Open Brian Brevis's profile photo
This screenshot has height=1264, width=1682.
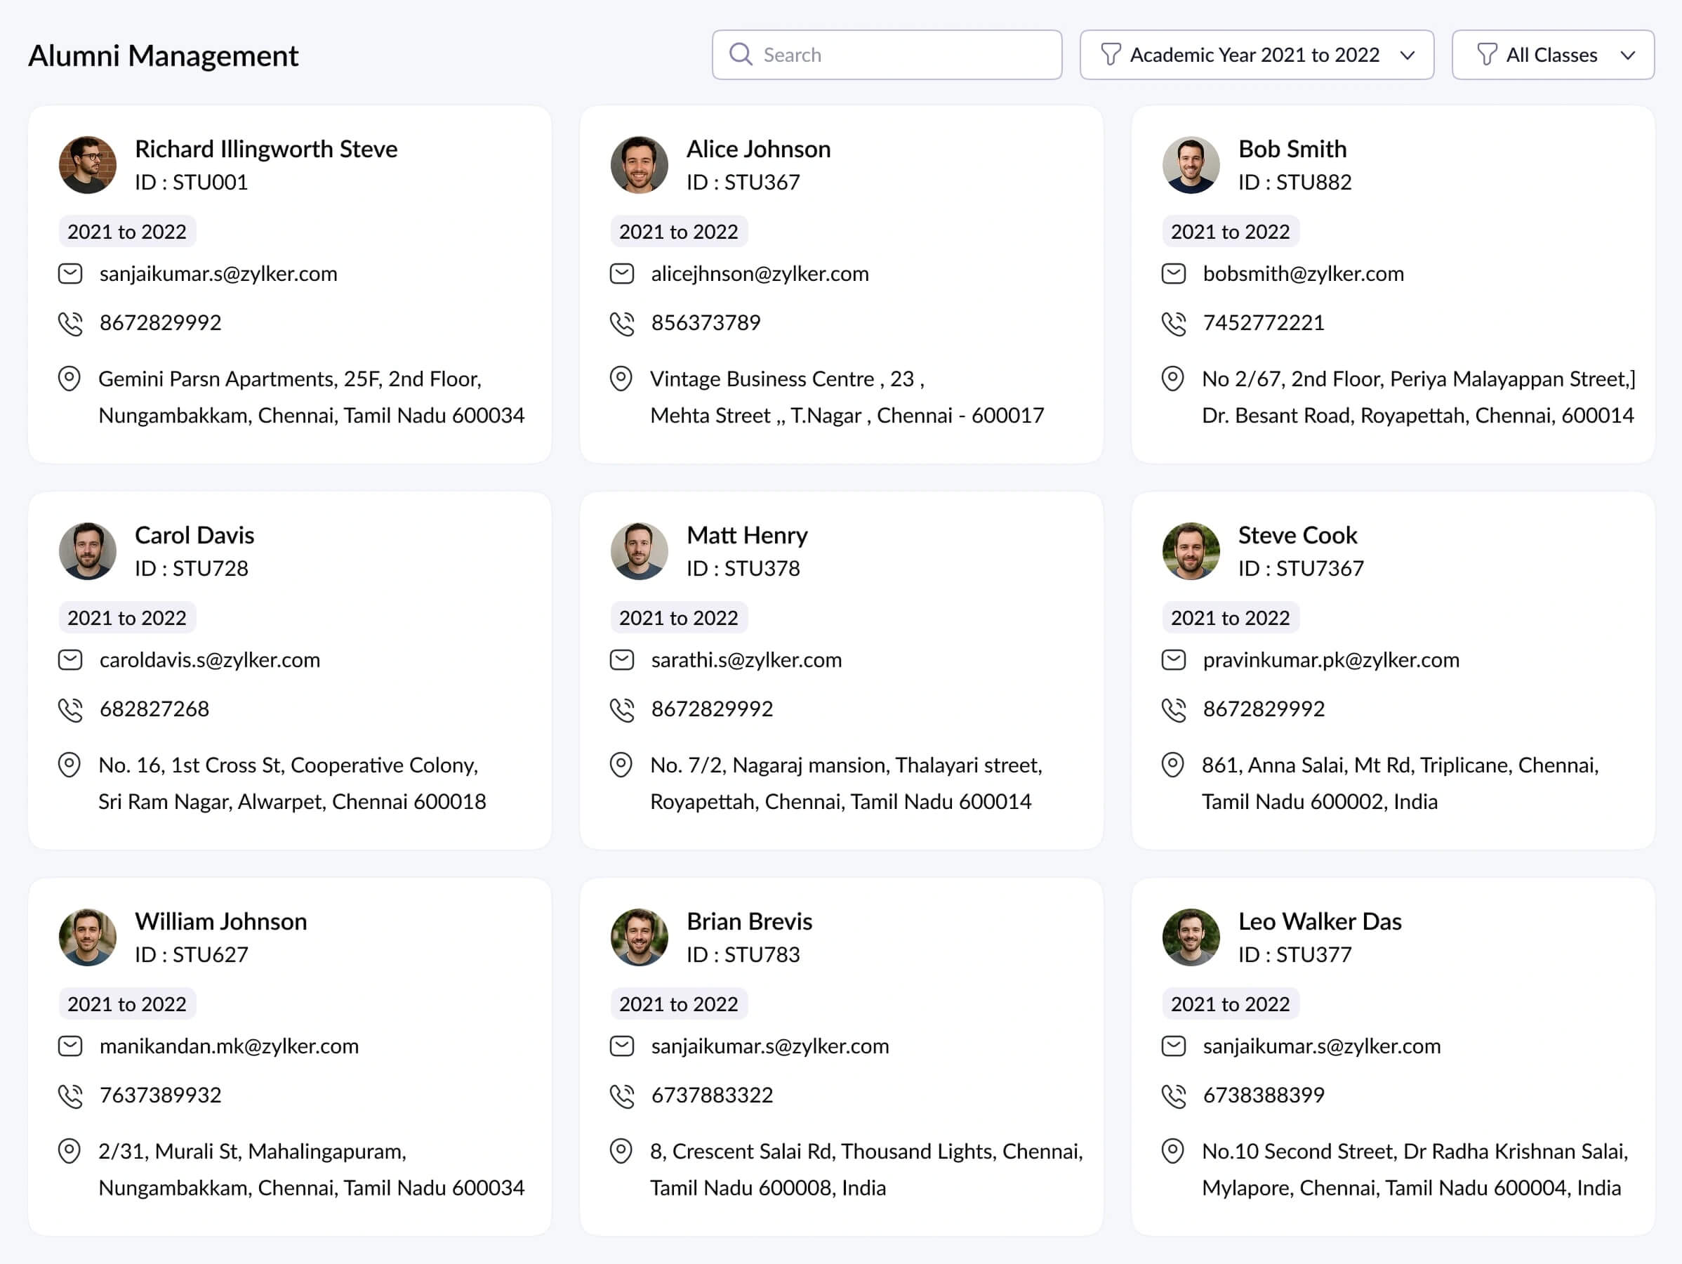click(x=639, y=937)
